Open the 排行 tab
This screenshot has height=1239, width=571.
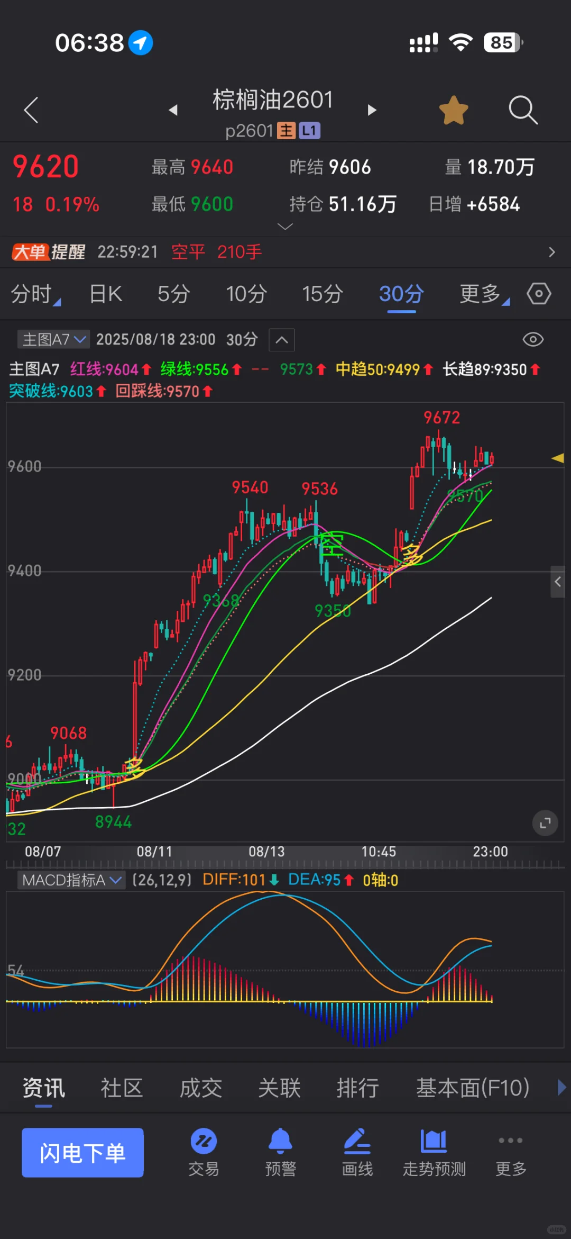[358, 1088]
